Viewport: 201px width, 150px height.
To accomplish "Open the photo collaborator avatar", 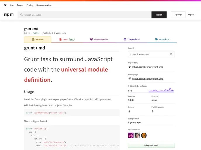I will point(137,135).
